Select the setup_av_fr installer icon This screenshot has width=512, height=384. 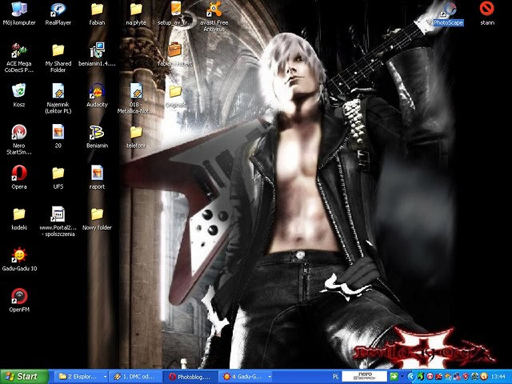(x=175, y=14)
